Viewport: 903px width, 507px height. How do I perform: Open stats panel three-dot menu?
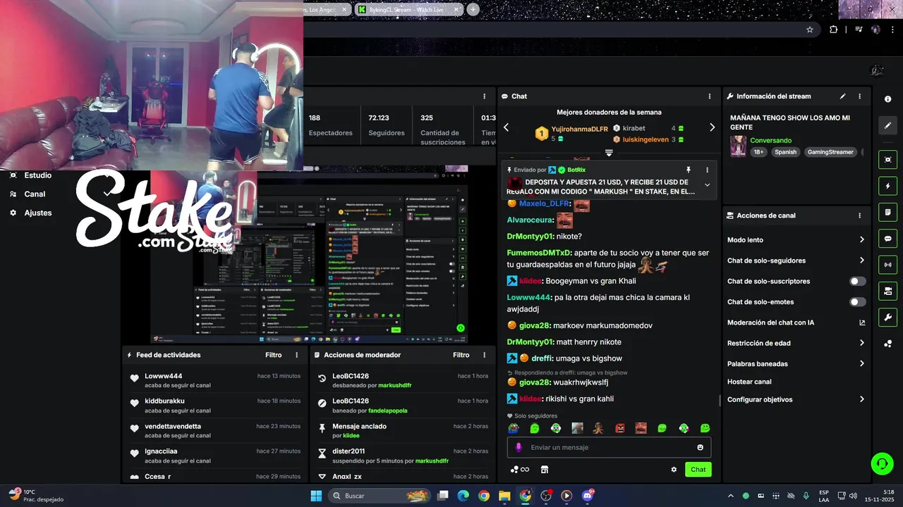click(x=484, y=96)
